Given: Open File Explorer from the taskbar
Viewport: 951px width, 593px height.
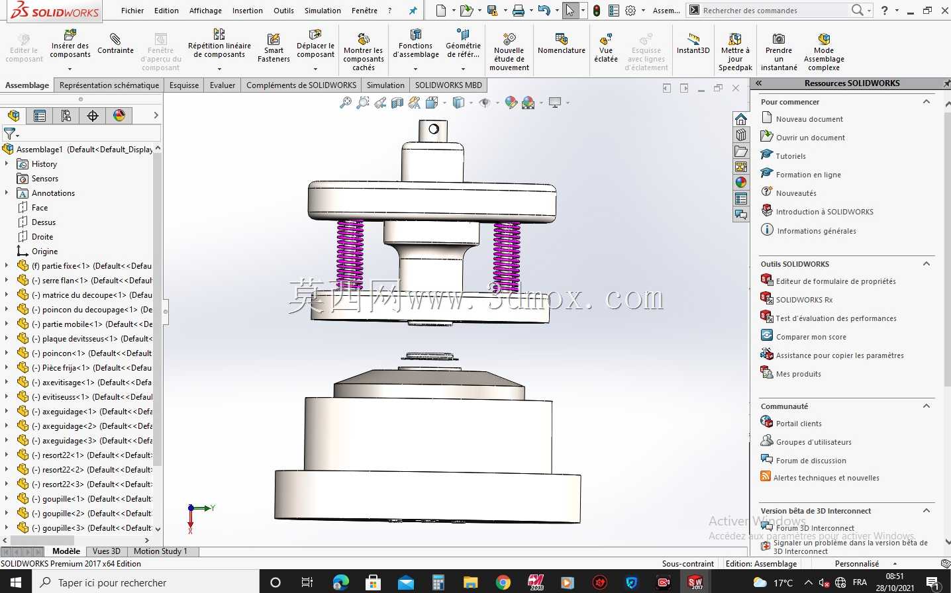Looking at the screenshot, I should click(x=470, y=582).
